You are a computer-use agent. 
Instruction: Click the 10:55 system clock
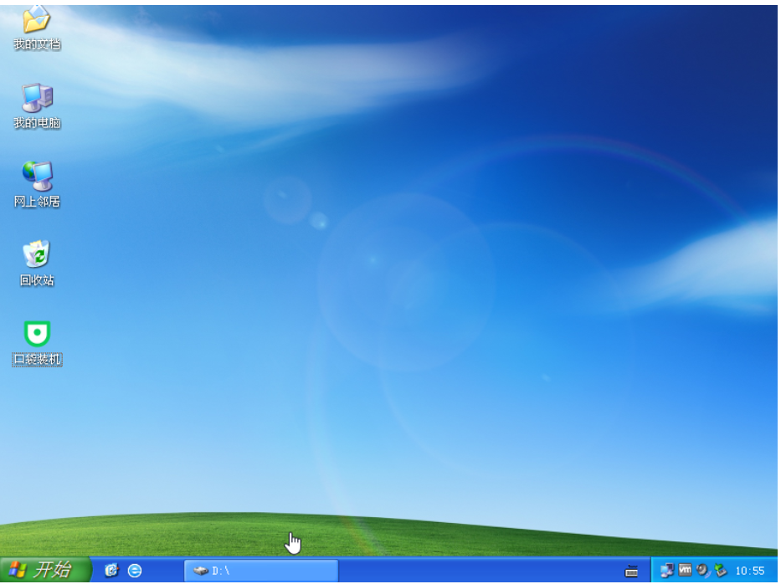tap(749, 571)
